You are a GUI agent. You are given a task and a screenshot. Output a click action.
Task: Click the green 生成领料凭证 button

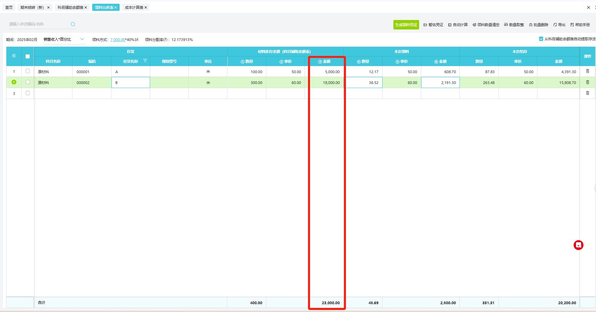point(406,25)
